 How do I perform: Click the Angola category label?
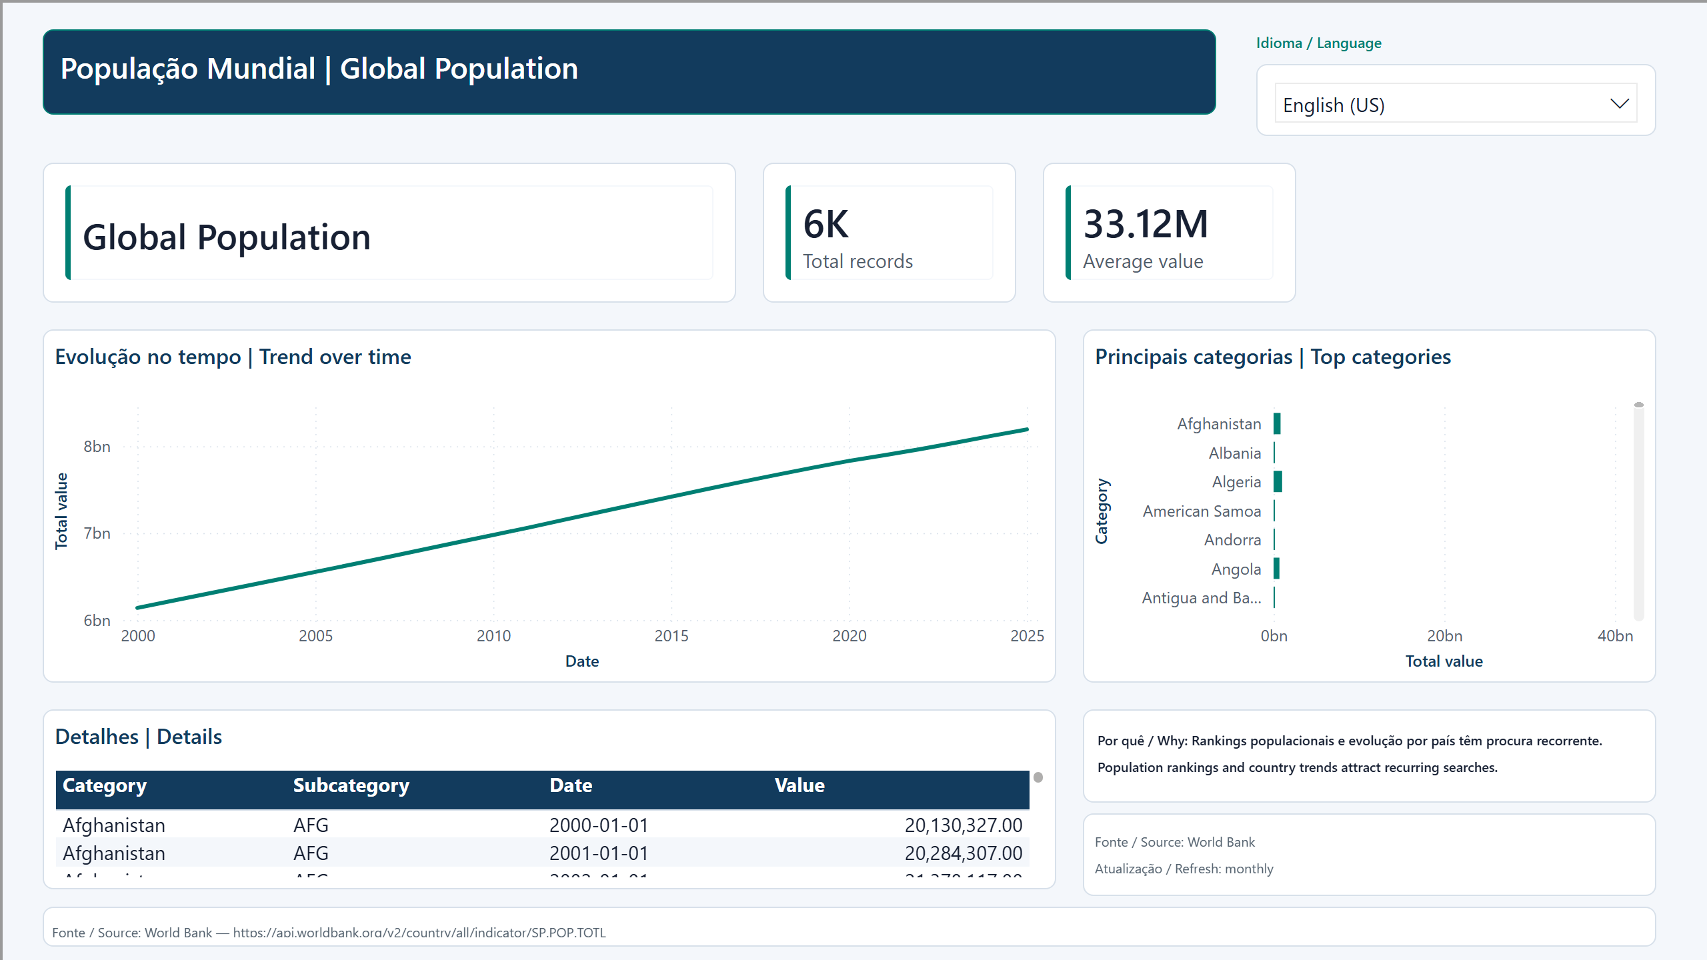point(1236,569)
